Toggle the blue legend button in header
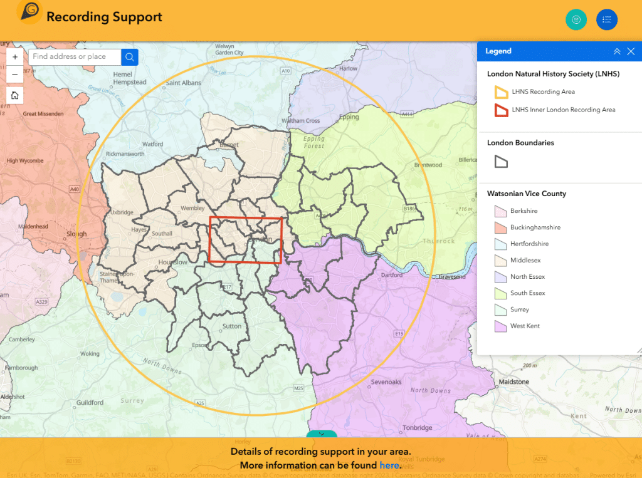This screenshot has height=478, width=642. click(607, 19)
